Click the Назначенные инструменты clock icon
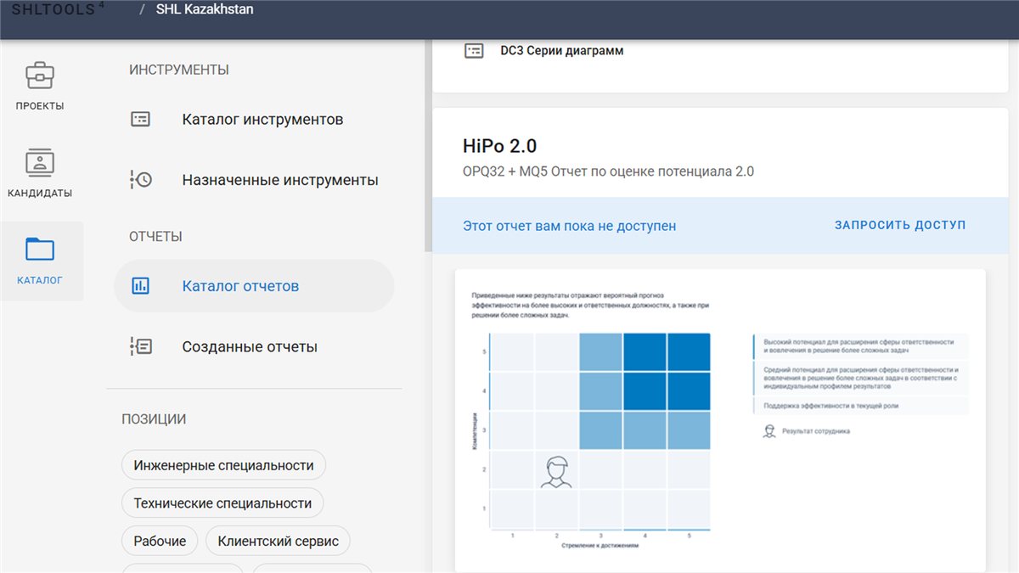Viewport: 1019px width, 573px height. [140, 180]
